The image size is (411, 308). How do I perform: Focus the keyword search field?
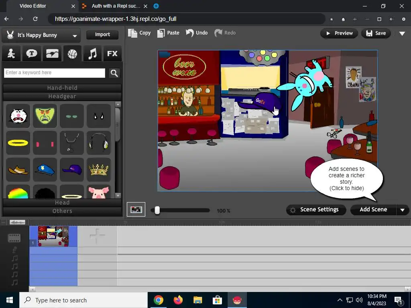[x=55, y=73]
